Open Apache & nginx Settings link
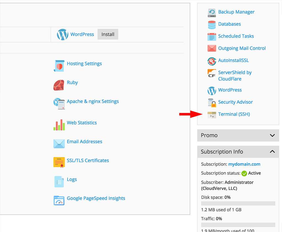The height and width of the screenshot is (232, 282). tap(93, 101)
